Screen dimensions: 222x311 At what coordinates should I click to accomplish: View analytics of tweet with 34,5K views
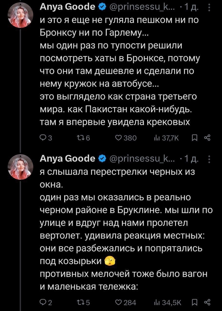156,303
